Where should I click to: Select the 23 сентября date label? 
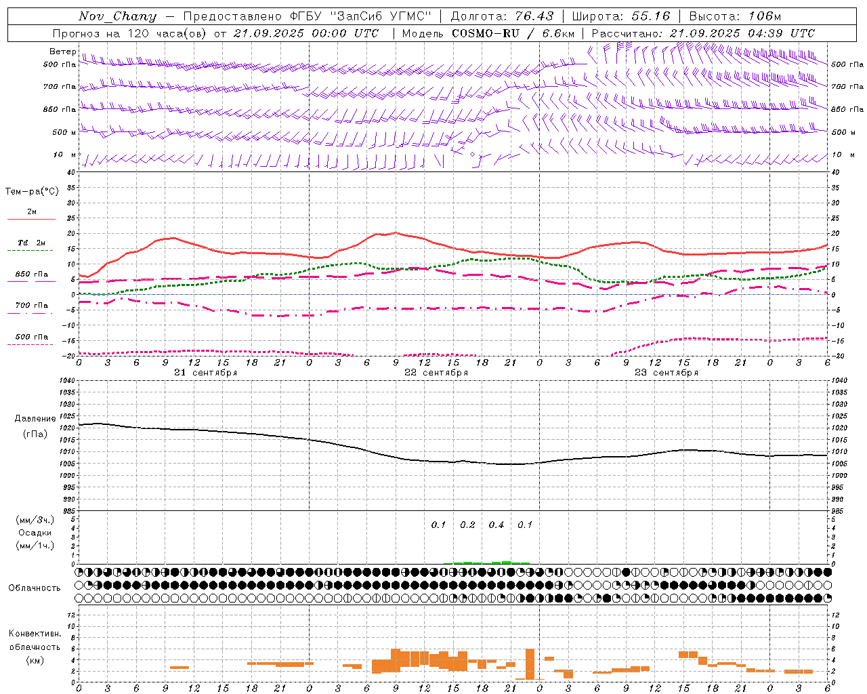pyautogui.click(x=667, y=373)
